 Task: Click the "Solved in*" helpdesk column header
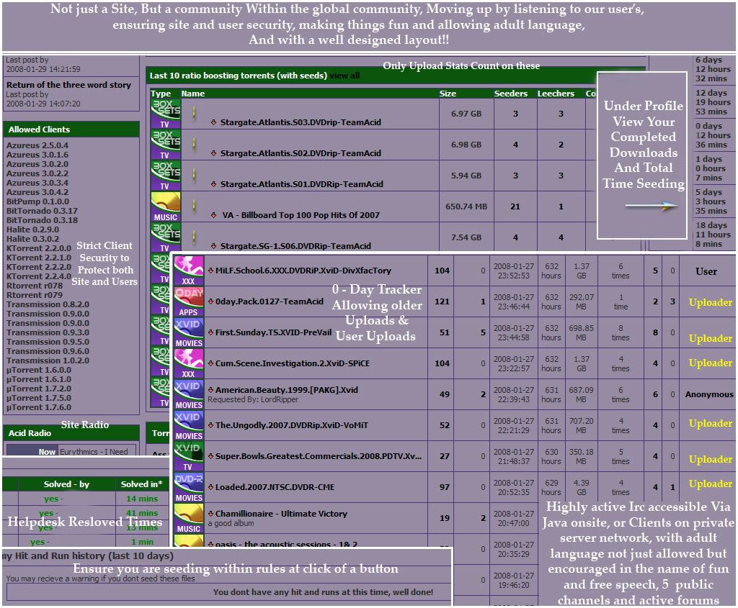142,484
